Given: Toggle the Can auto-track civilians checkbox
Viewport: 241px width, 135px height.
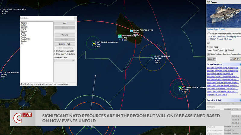Looking at the screenshot, I should coord(55,54).
